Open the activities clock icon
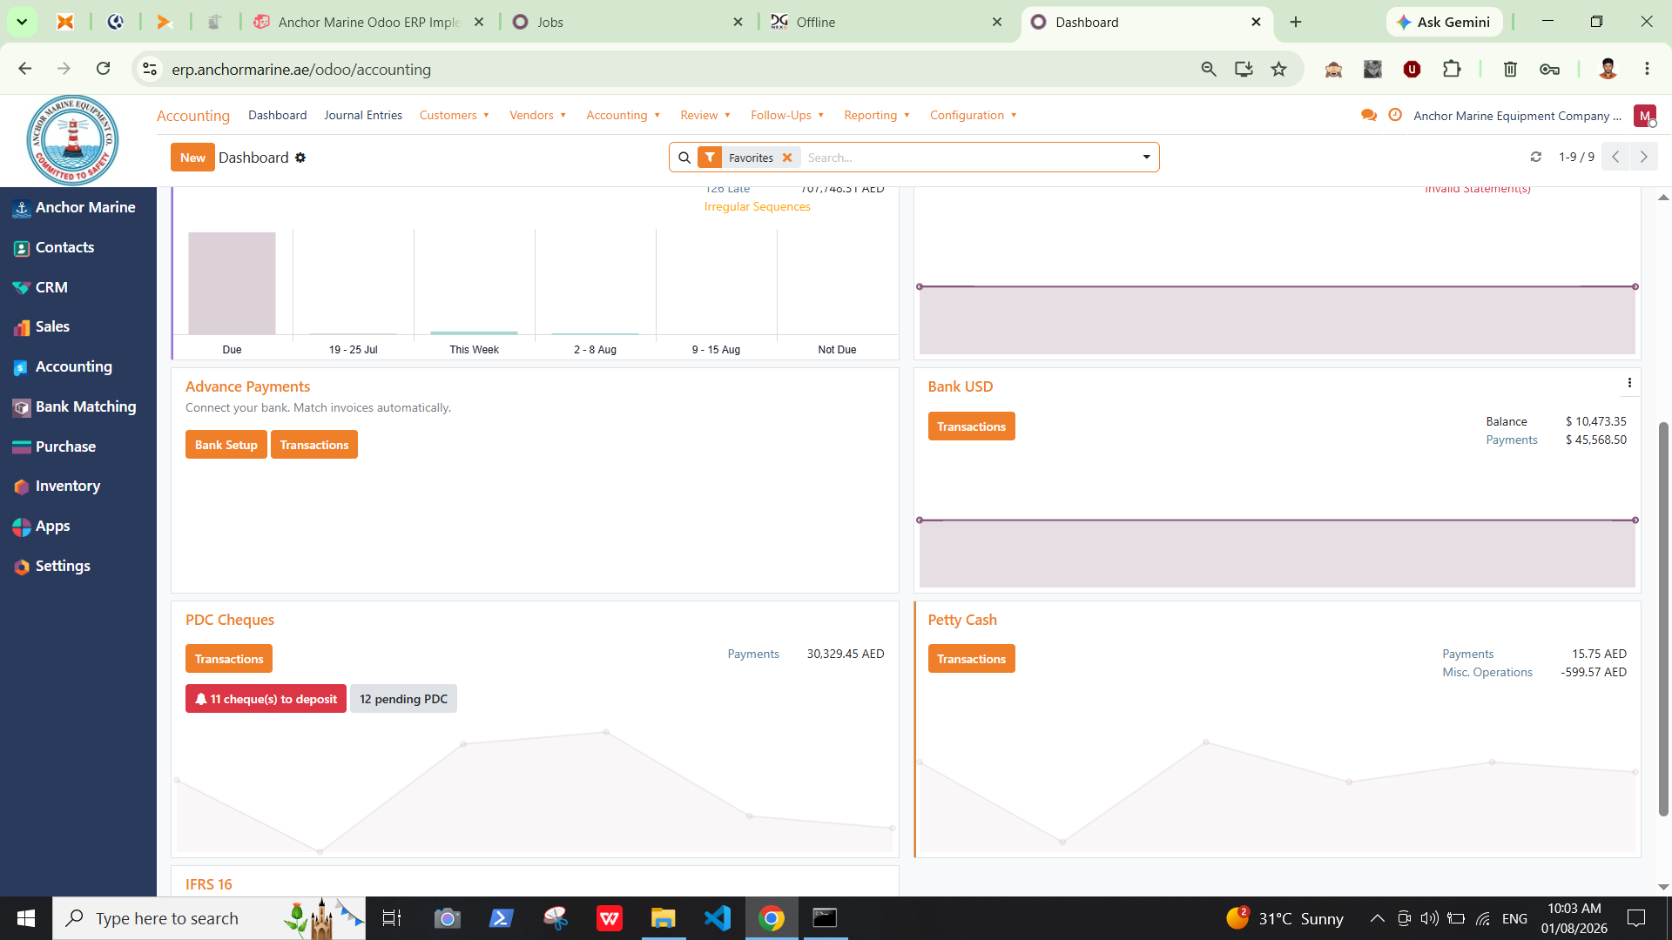 point(1395,115)
